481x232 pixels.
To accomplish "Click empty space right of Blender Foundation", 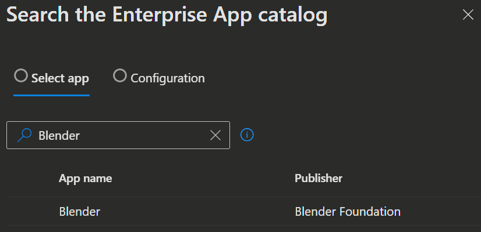I will point(441,212).
